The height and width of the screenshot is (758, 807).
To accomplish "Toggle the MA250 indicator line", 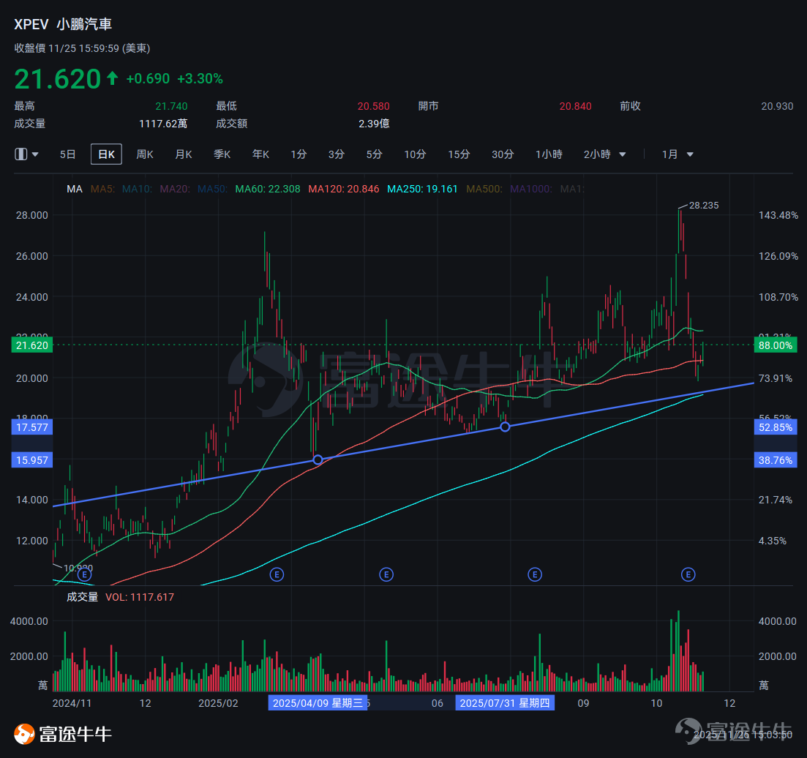I will point(422,189).
